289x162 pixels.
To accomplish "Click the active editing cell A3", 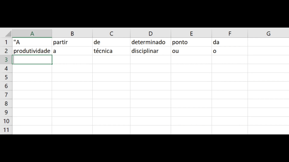I will click(32, 60).
